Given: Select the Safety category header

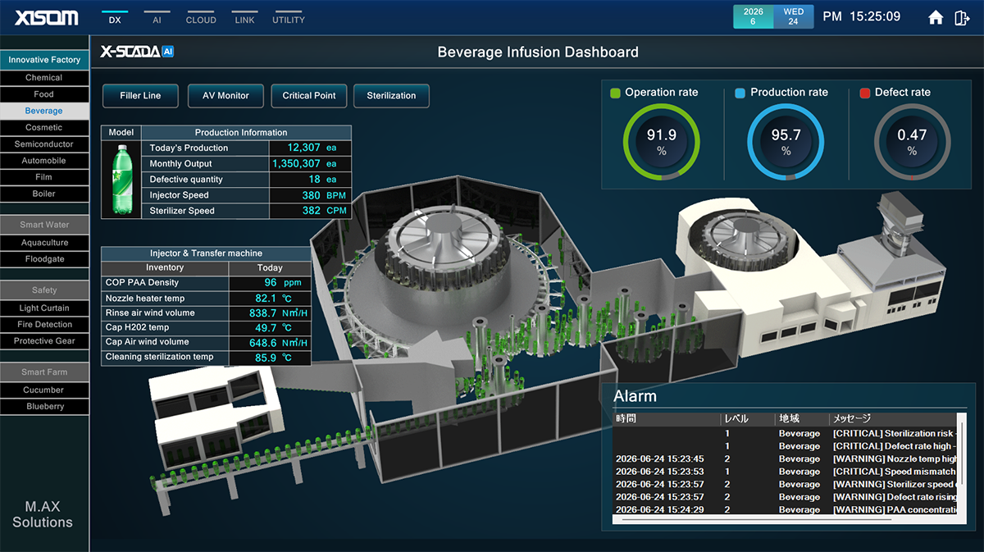Looking at the screenshot, I should click(x=44, y=290).
